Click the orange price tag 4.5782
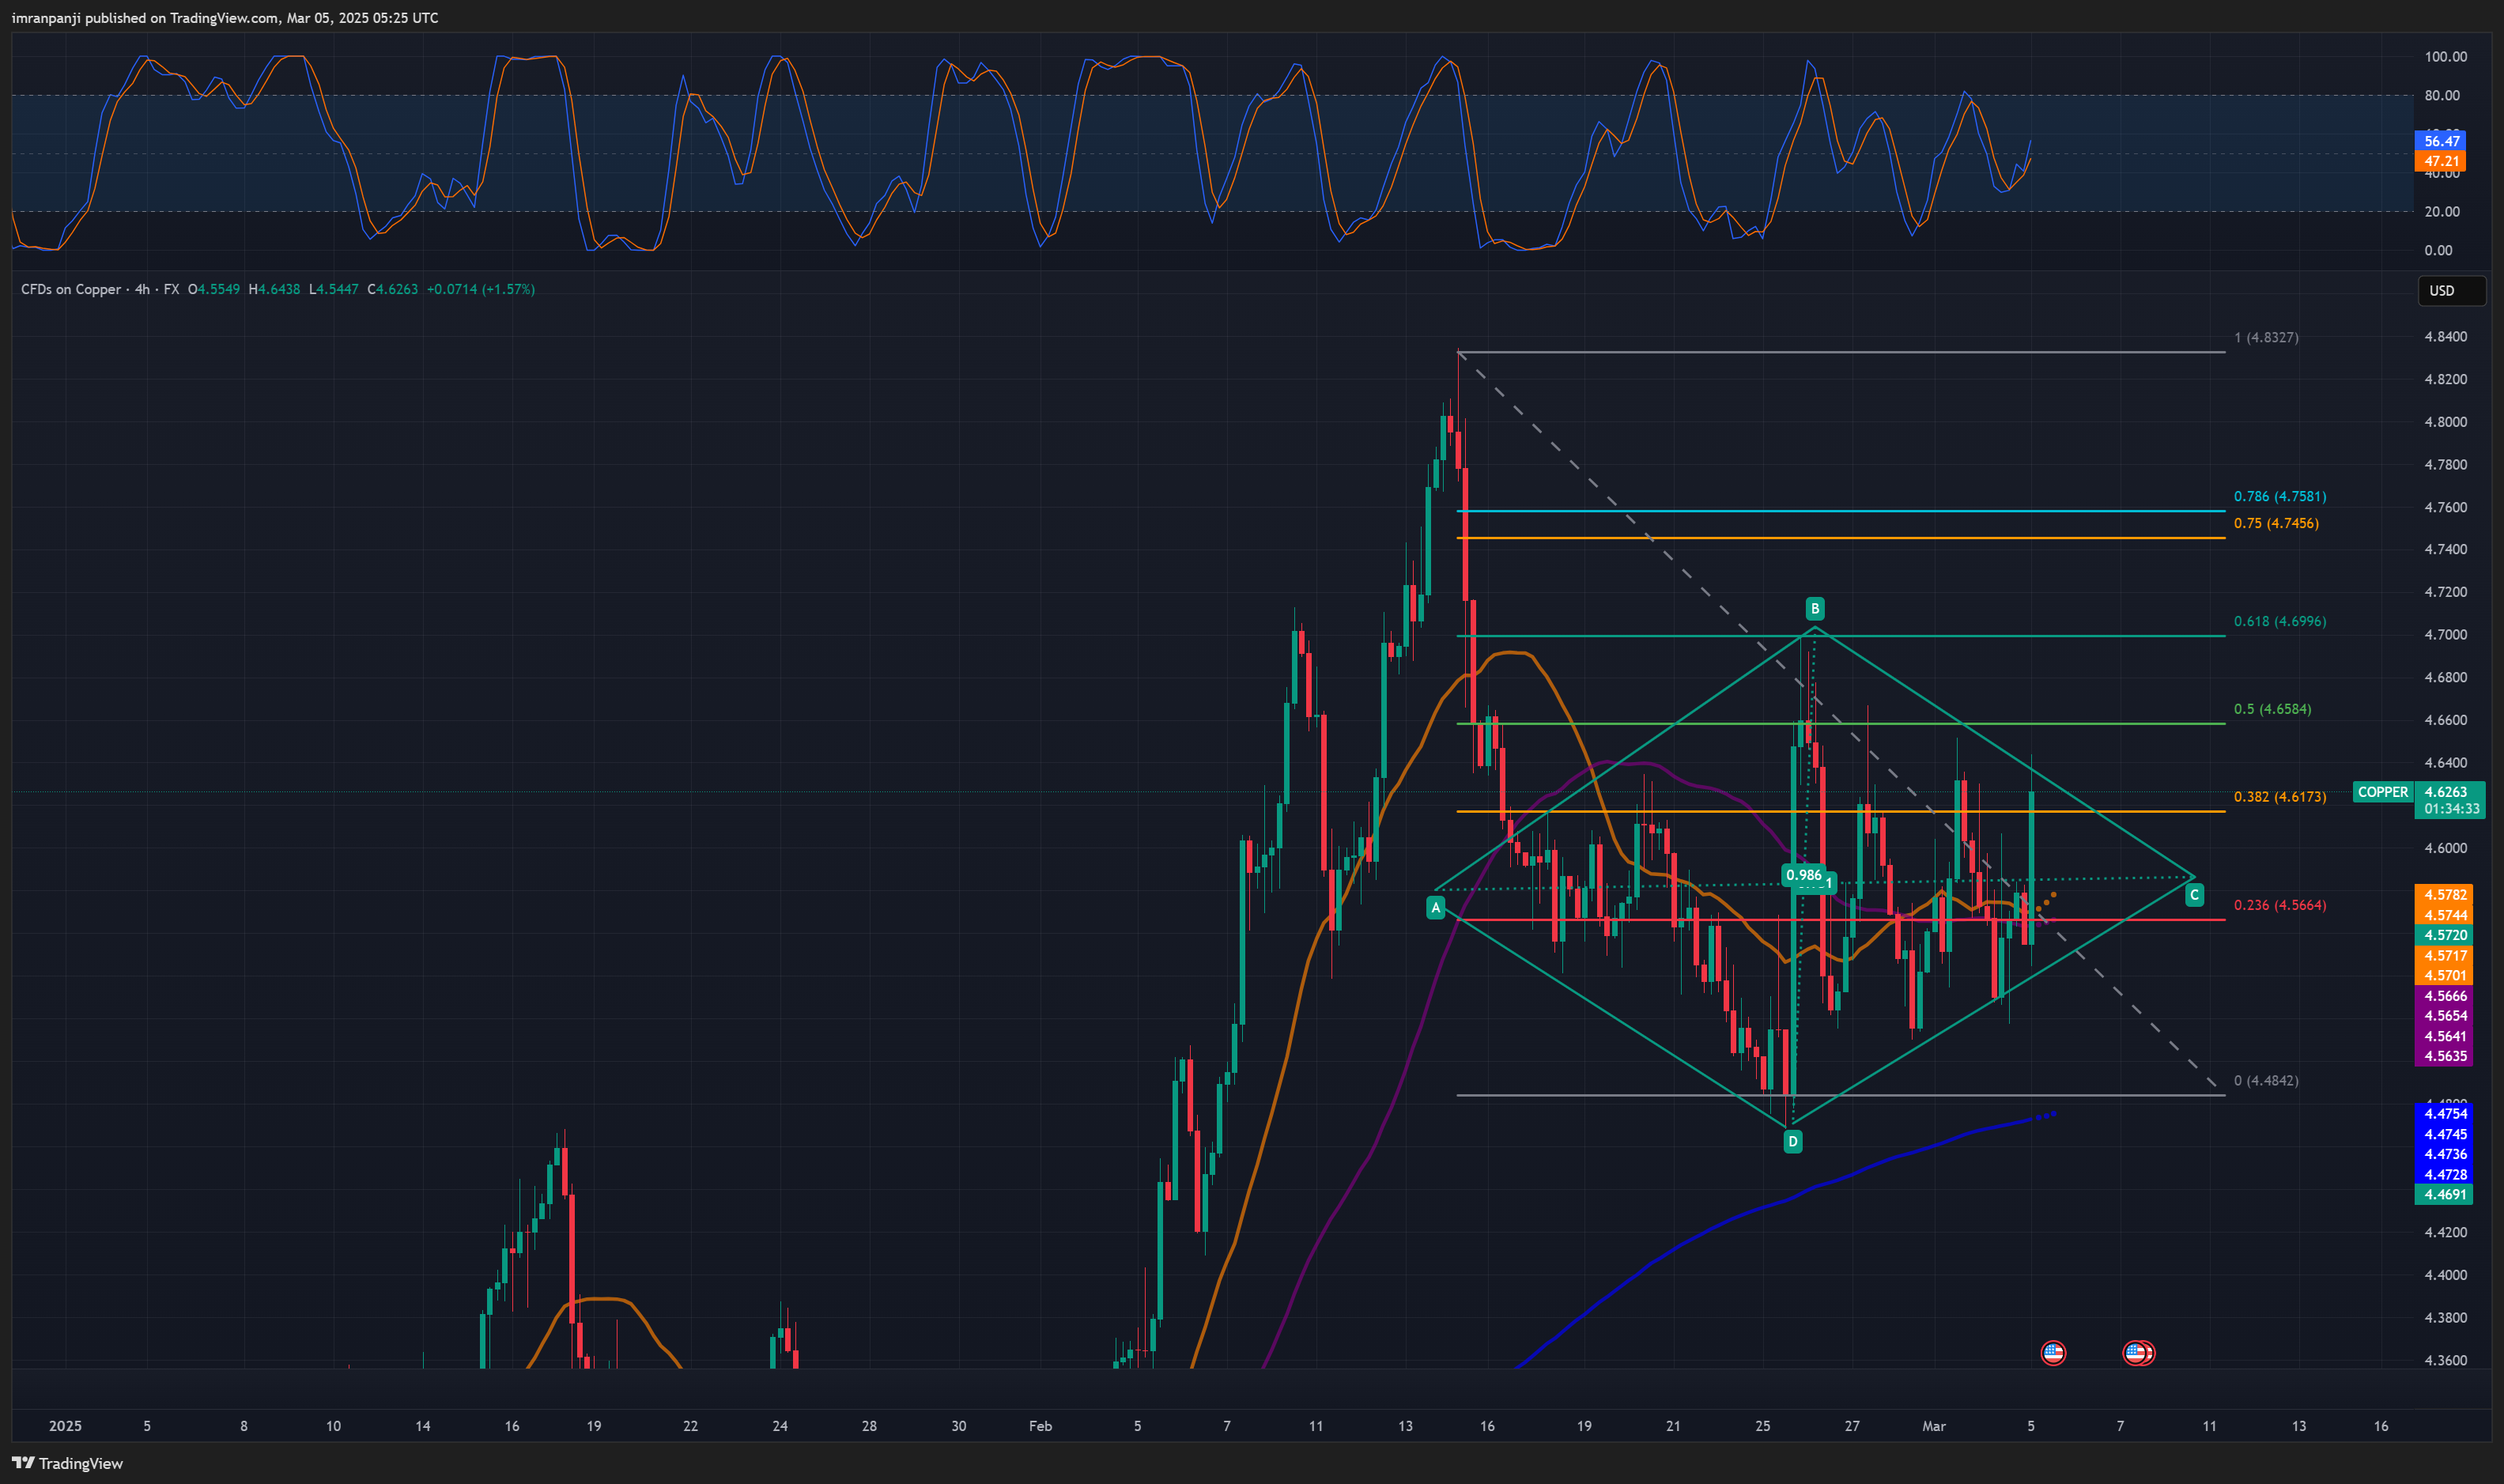 [2444, 895]
